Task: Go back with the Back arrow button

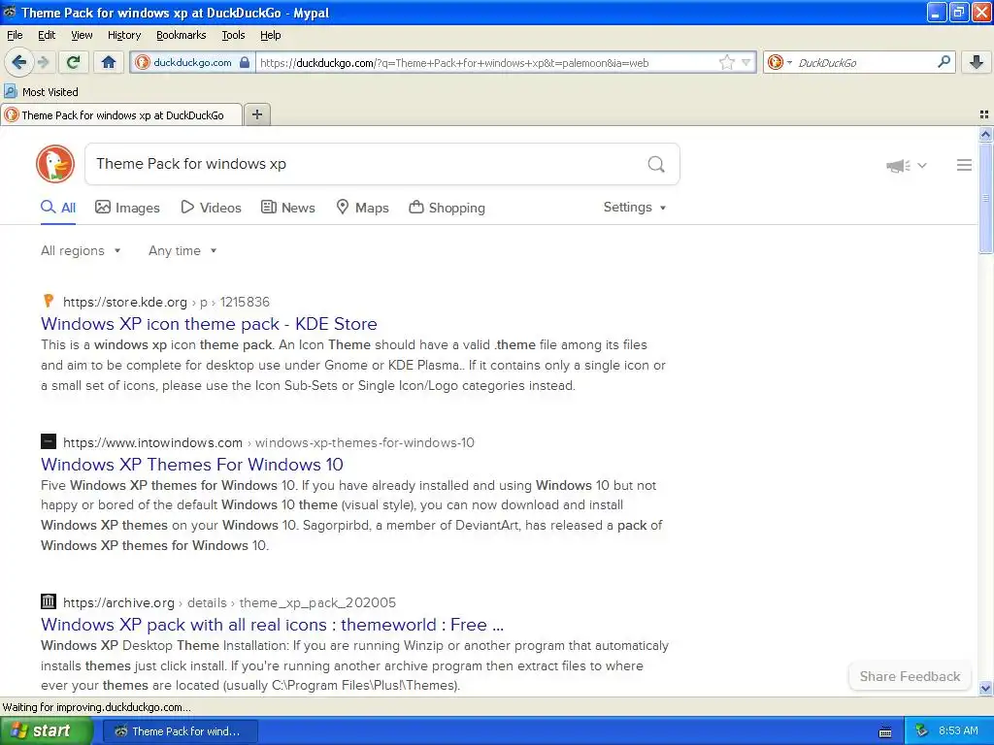Action: click(18, 62)
